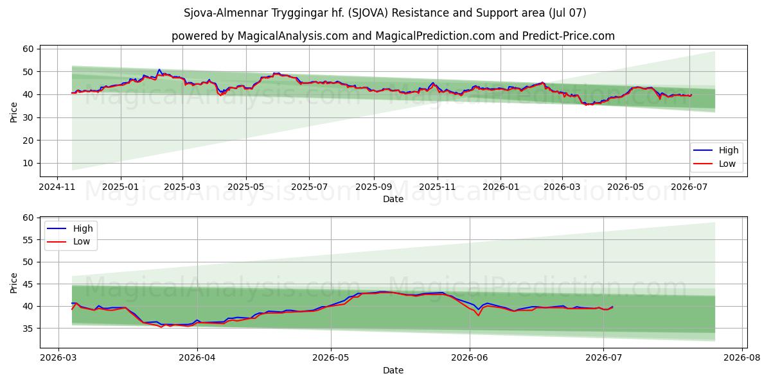The height and width of the screenshot is (385, 771).
Task: Click the upper chart 'Price' axis label
Action: 15,112
